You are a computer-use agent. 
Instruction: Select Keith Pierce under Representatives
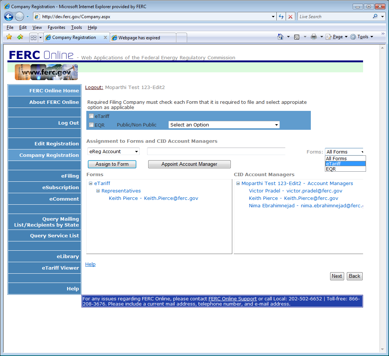click(x=153, y=198)
